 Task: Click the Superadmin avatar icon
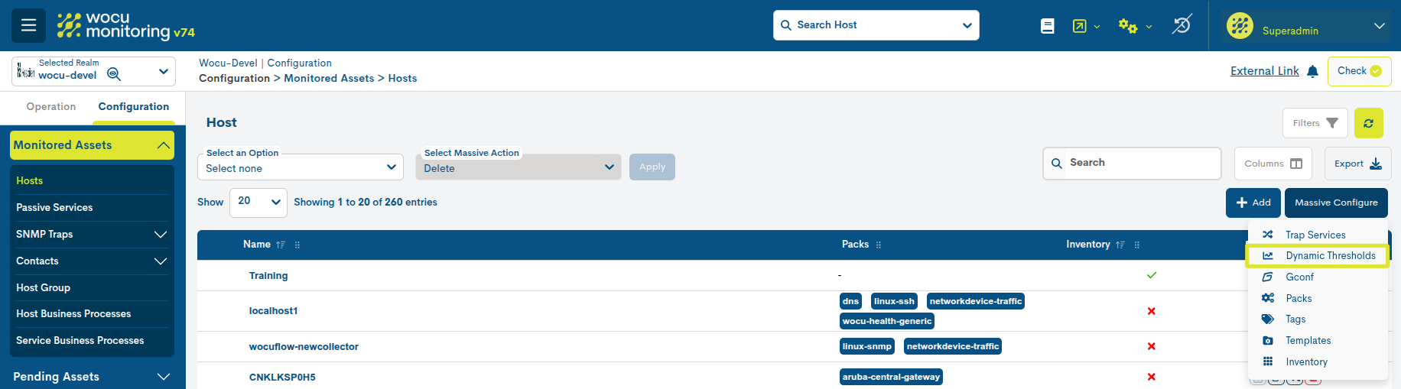1240,25
